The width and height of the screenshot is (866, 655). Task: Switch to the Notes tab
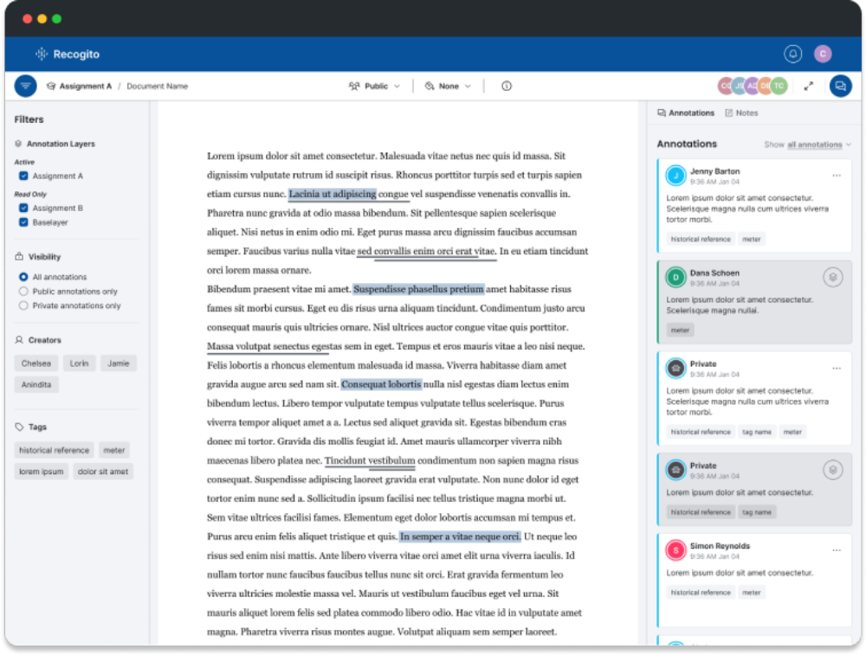click(x=741, y=113)
